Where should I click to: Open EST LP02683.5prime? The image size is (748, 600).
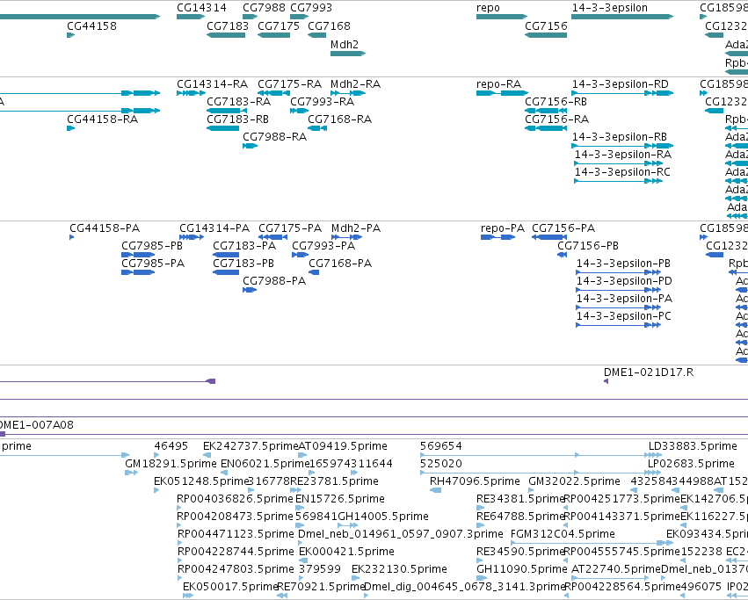691,464
